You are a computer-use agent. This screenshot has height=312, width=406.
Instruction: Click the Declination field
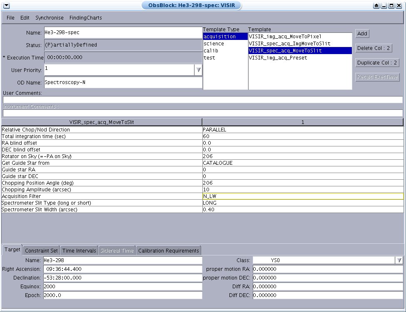pyautogui.click(x=123, y=278)
